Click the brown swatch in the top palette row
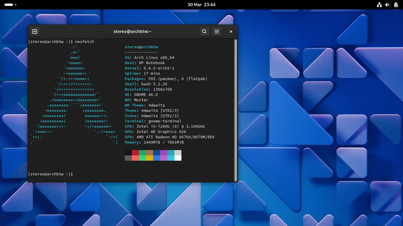The height and width of the screenshot is (226, 403). point(150,153)
